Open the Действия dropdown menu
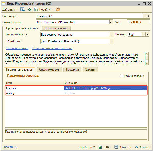This screenshot has width=153, height=151. pos(10,9)
